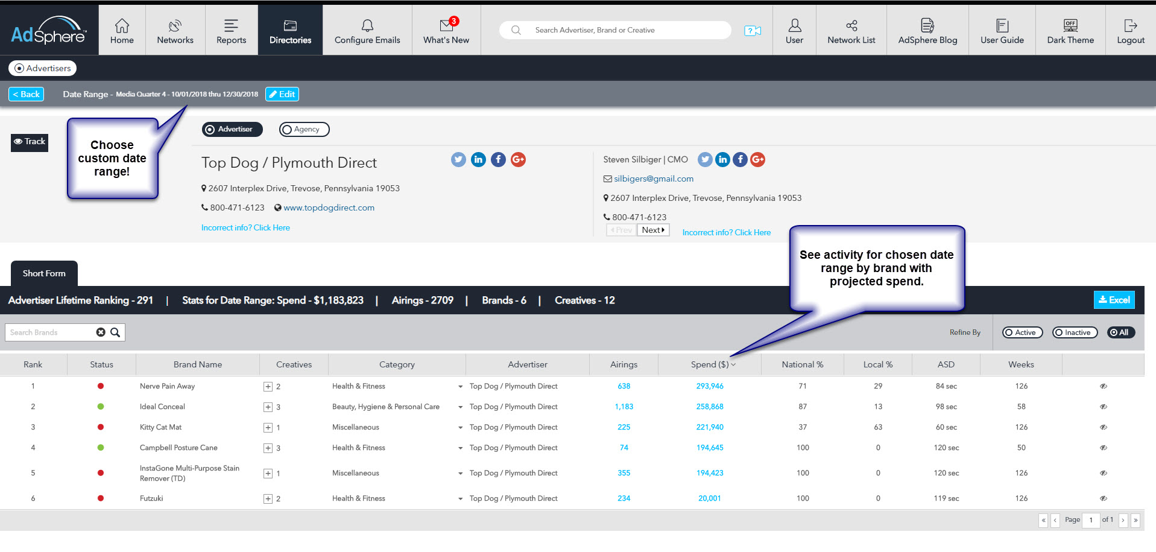
Task: Clear the Search Brands field
Action: coord(101,332)
